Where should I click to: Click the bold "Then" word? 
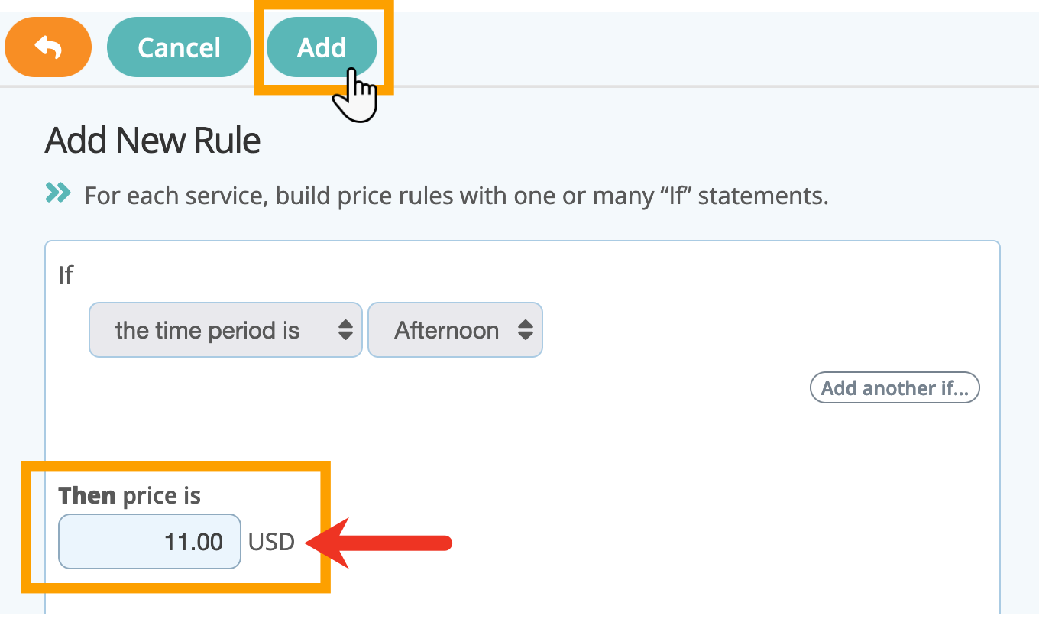tap(87, 496)
